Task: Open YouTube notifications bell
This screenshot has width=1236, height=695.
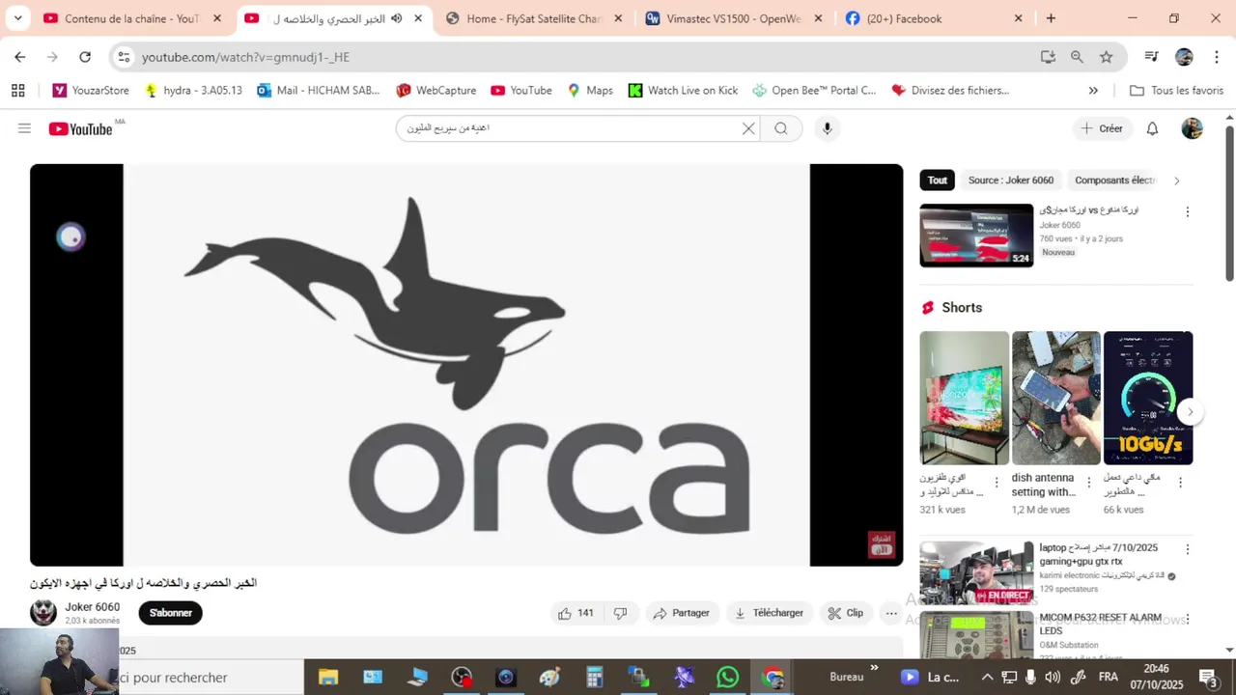Action: click(x=1152, y=128)
